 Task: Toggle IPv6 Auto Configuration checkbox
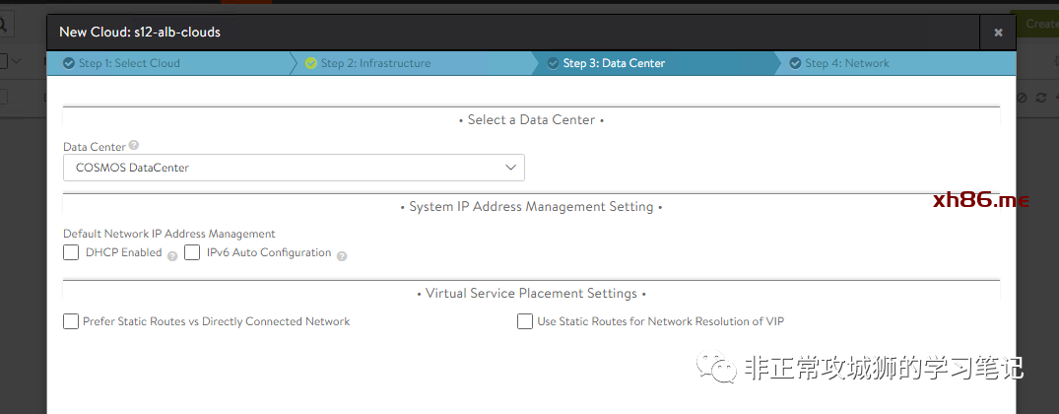tap(192, 252)
